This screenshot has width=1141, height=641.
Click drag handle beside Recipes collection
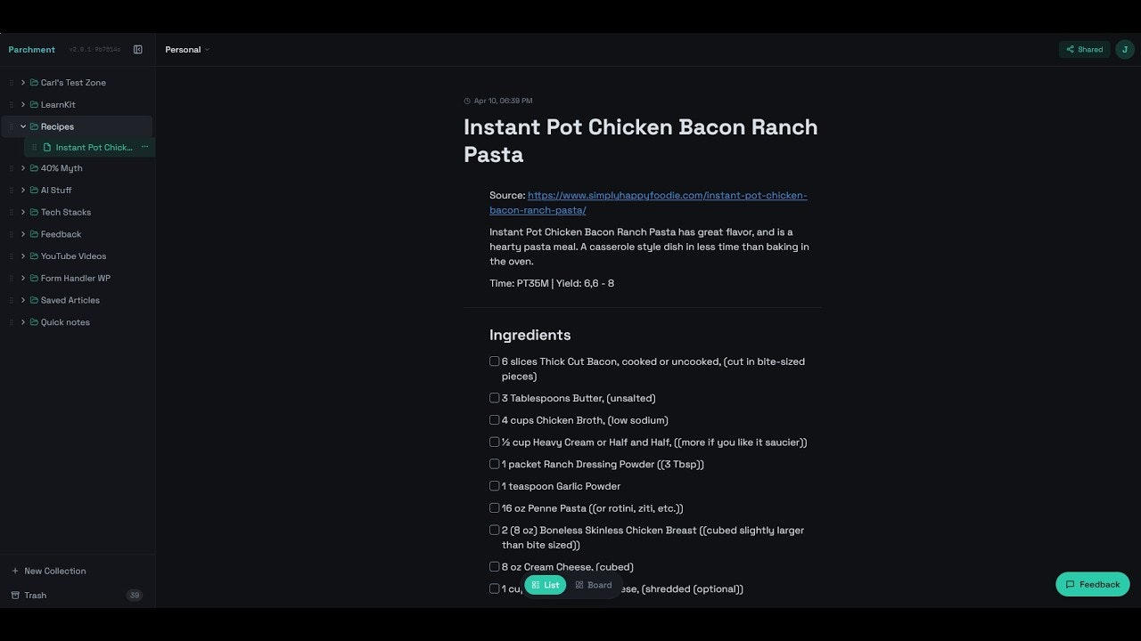click(x=12, y=126)
